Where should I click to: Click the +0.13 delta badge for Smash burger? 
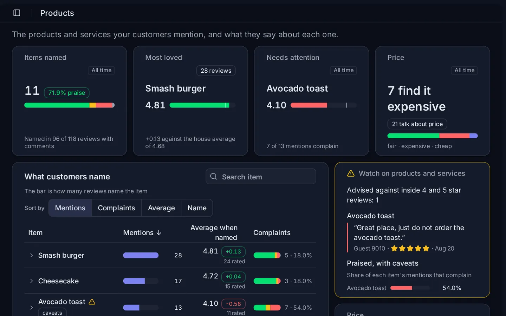[233, 252]
